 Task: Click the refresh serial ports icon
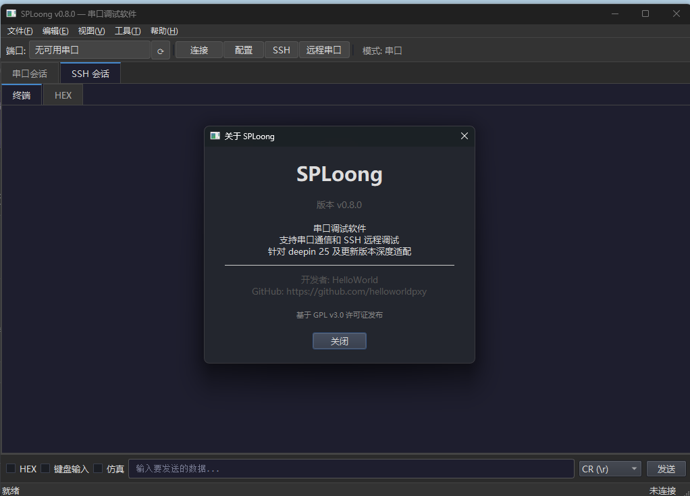[161, 51]
